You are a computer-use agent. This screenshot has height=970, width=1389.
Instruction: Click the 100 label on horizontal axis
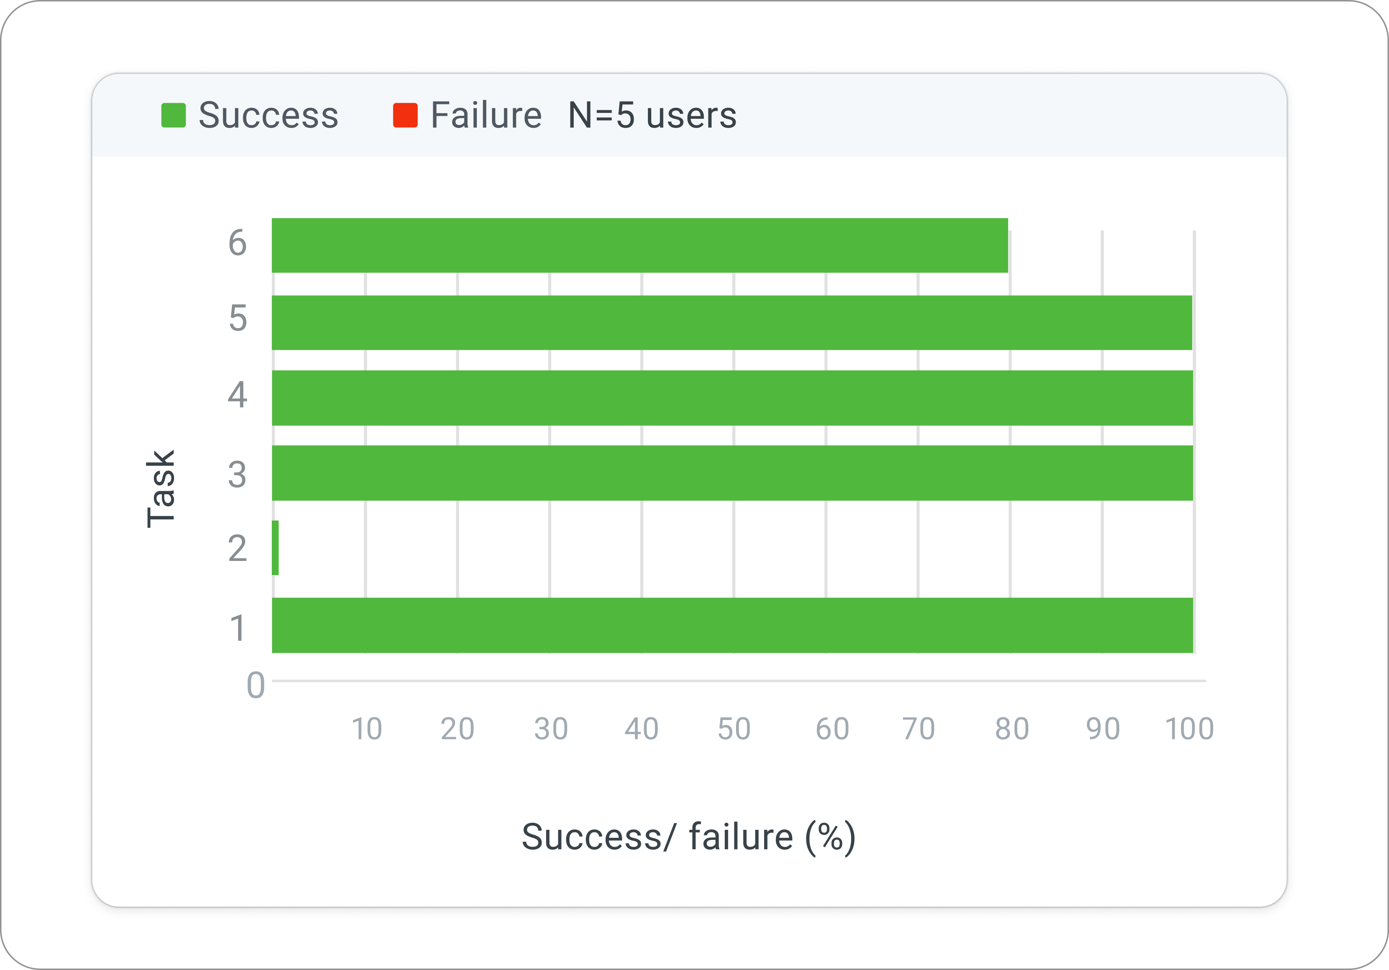1189,729
